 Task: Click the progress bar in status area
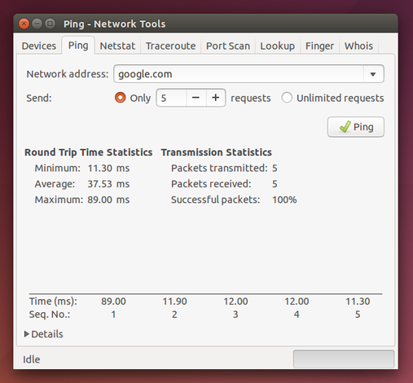tap(344, 359)
